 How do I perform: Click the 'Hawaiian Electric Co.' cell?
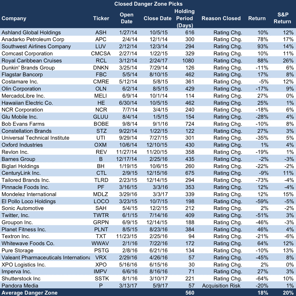tap(27, 103)
